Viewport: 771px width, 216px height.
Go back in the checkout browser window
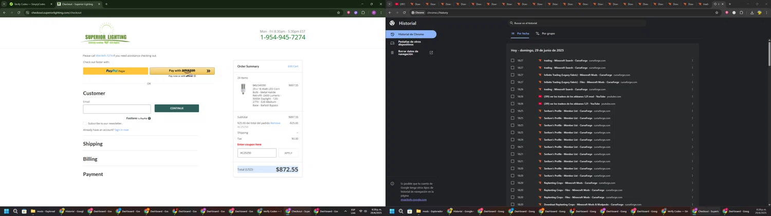5,13
